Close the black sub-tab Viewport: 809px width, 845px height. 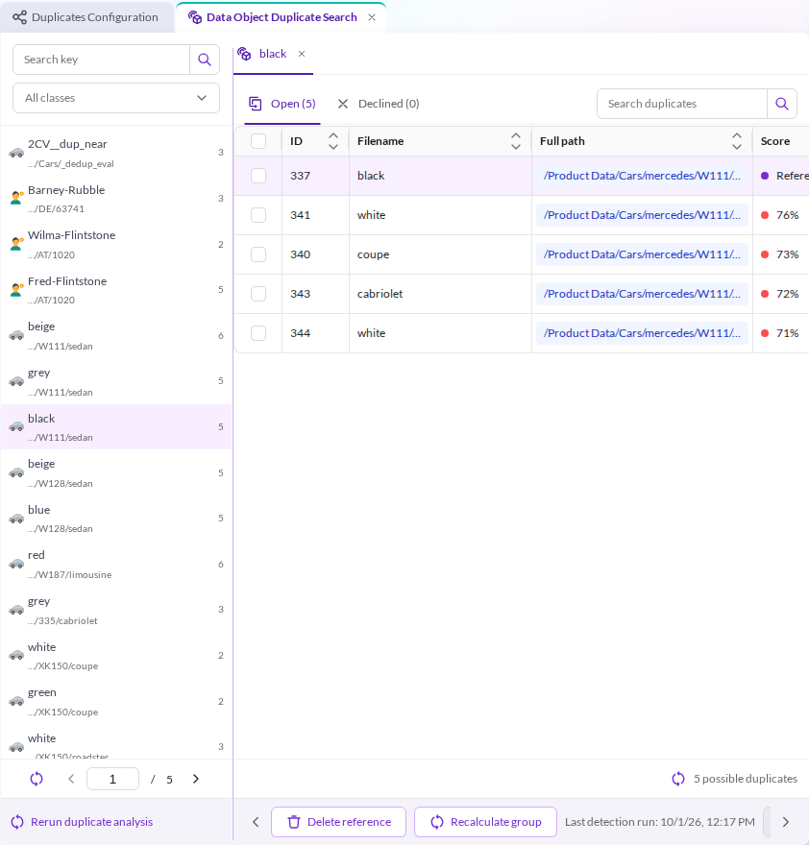click(302, 54)
